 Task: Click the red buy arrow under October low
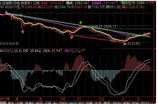click(72, 37)
